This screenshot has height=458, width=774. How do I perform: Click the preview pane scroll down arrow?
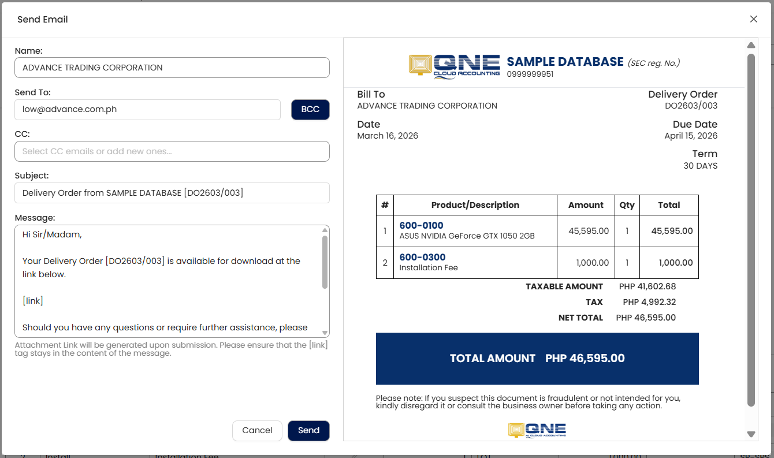pyautogui.click(x=751, y=434)
